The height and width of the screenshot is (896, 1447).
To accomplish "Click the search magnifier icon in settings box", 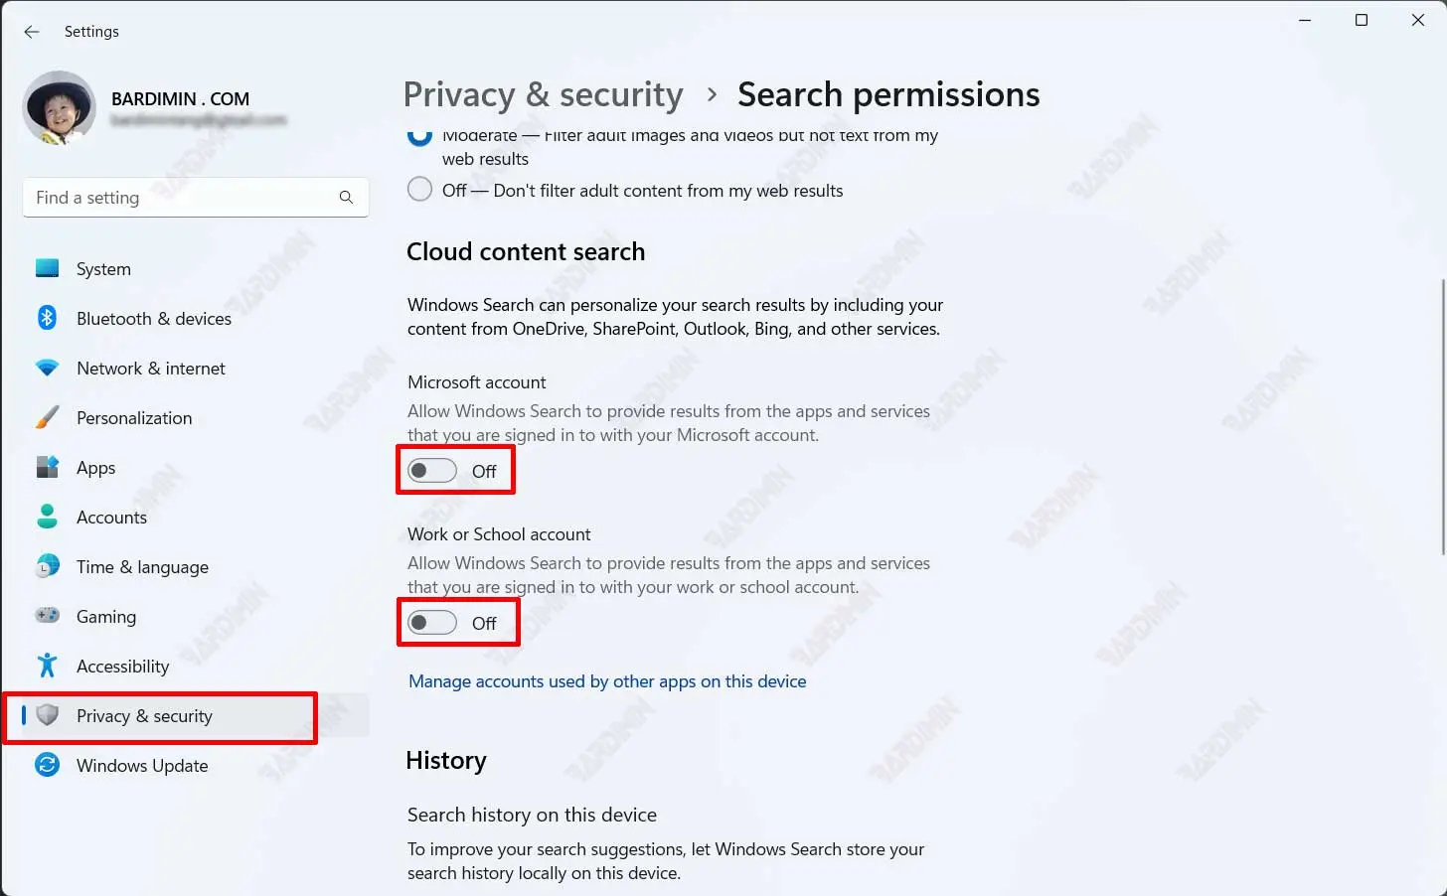I will pyautogui.click(x=346, y=198).
